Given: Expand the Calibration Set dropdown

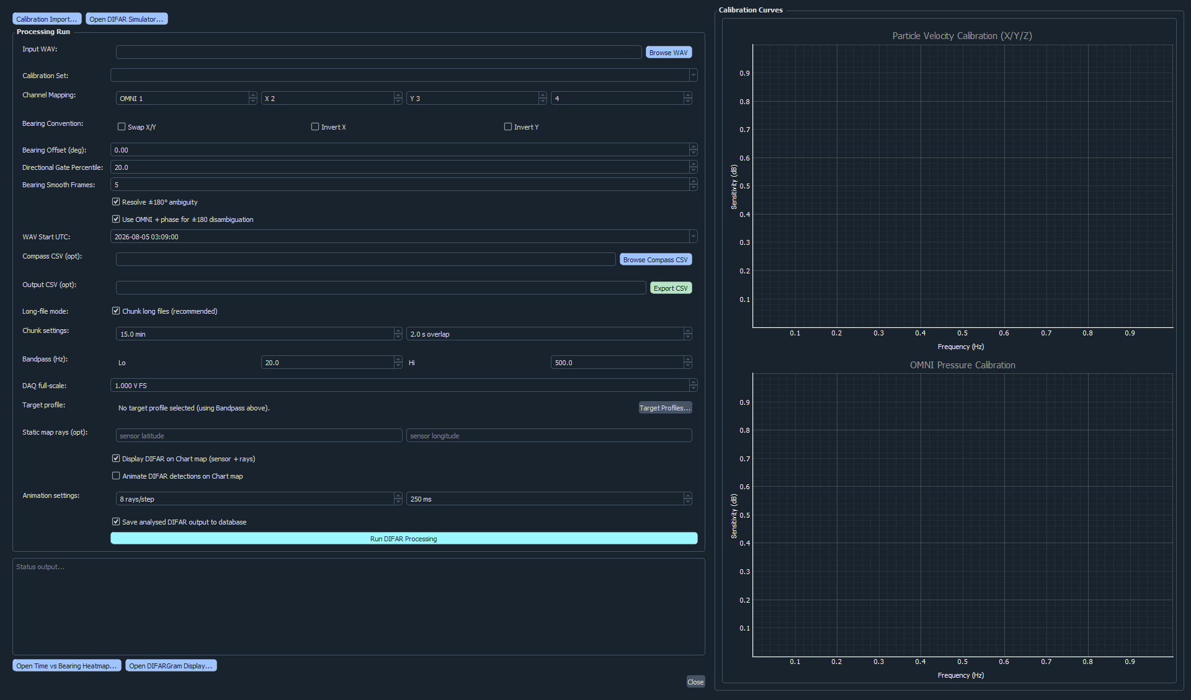Looking at the screenshot, I should pos(693,76).
